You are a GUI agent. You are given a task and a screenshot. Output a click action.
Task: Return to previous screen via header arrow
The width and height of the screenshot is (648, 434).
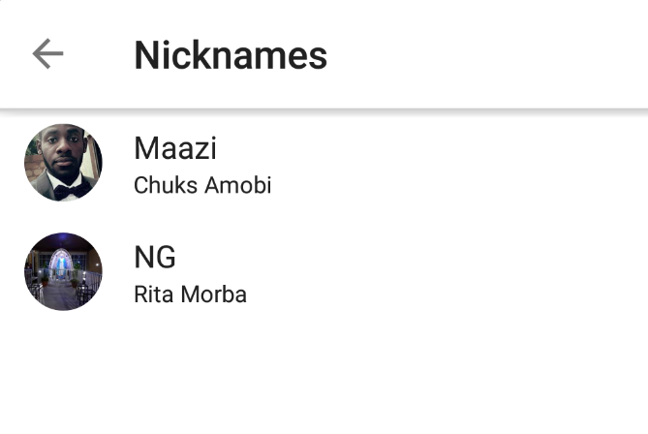tap(47, 54)
